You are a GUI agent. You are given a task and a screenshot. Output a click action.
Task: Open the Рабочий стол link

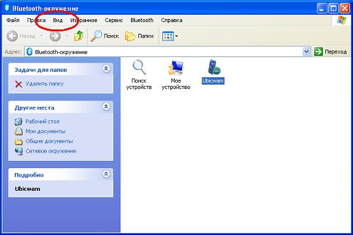(x=42, y=121)
